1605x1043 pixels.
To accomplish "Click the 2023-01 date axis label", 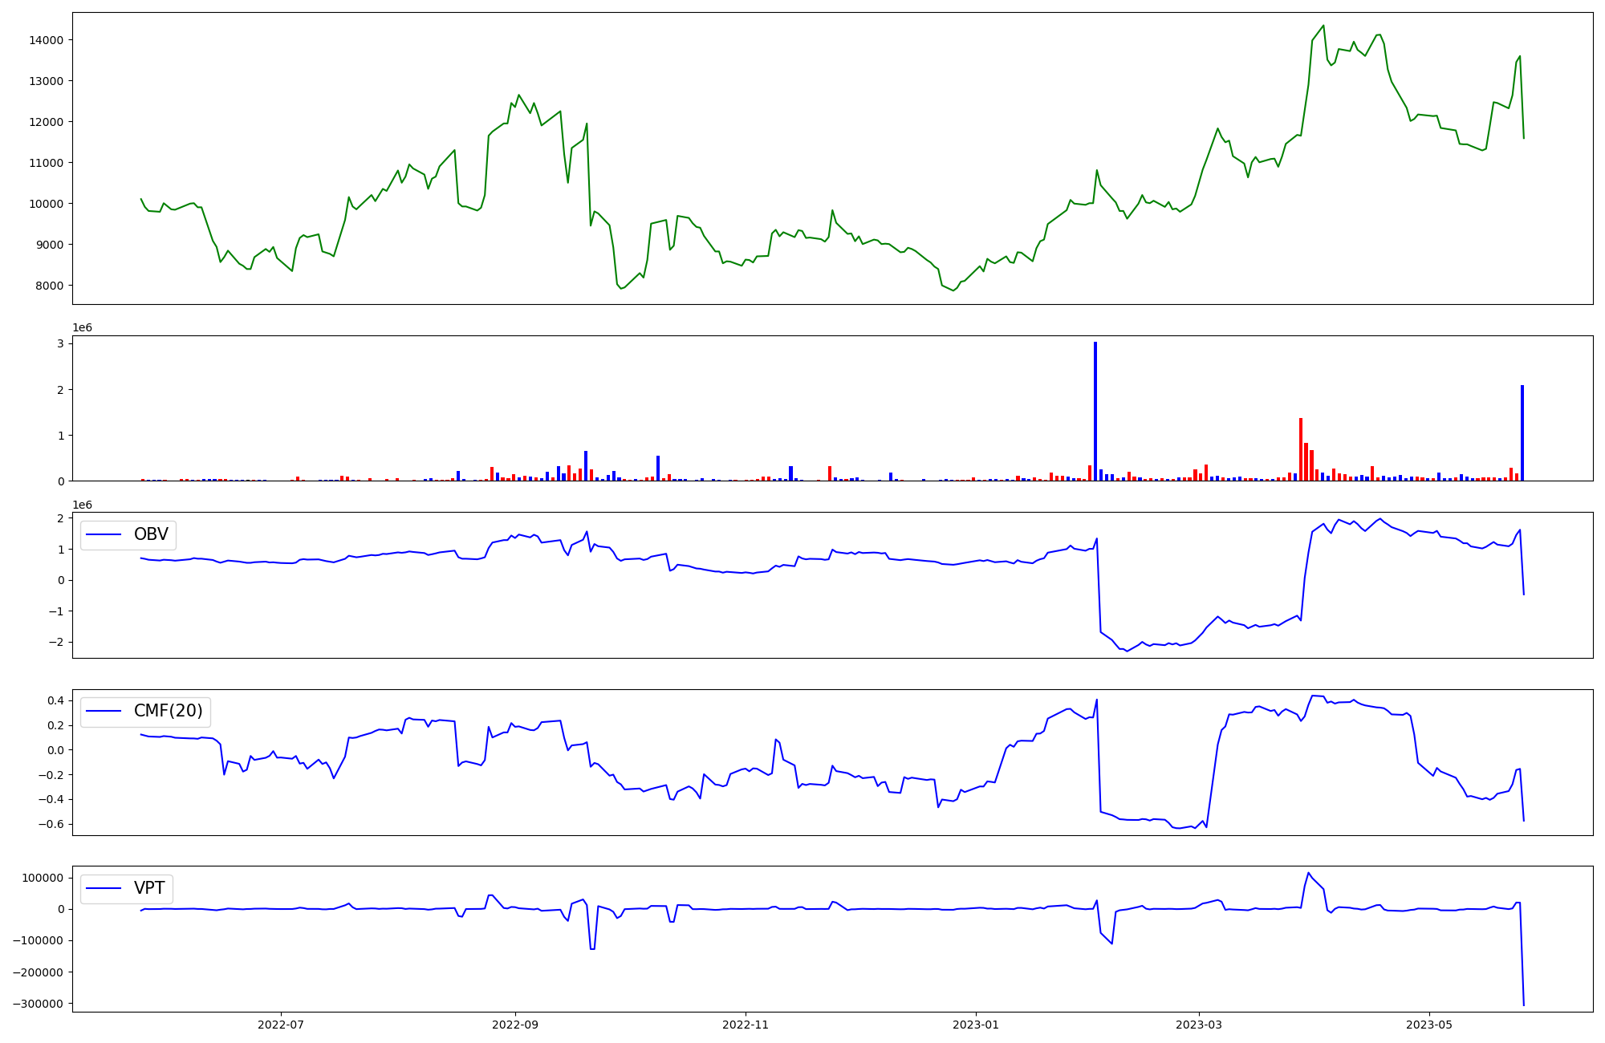I will (976, 1025).
